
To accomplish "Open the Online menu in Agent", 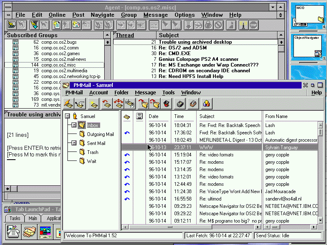I will click(x=57, y=15).
